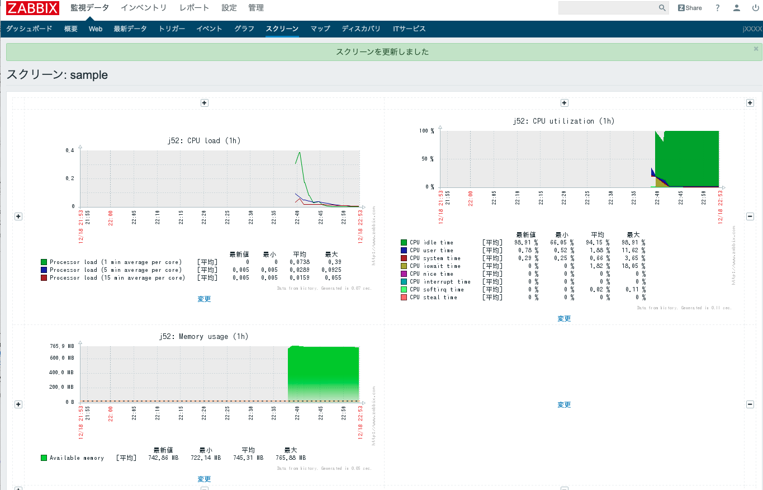Switch to the グラフ tab
The image size is (763, 490).
click(244, 29)
